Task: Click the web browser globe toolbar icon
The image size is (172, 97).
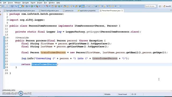Action: point(96,6)
